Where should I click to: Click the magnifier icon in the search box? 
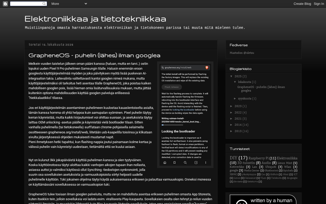pos(44,4)
